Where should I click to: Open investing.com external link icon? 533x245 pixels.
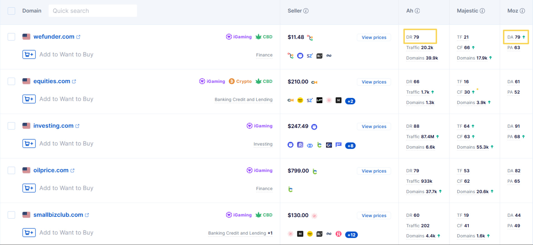tap(77, 126)
